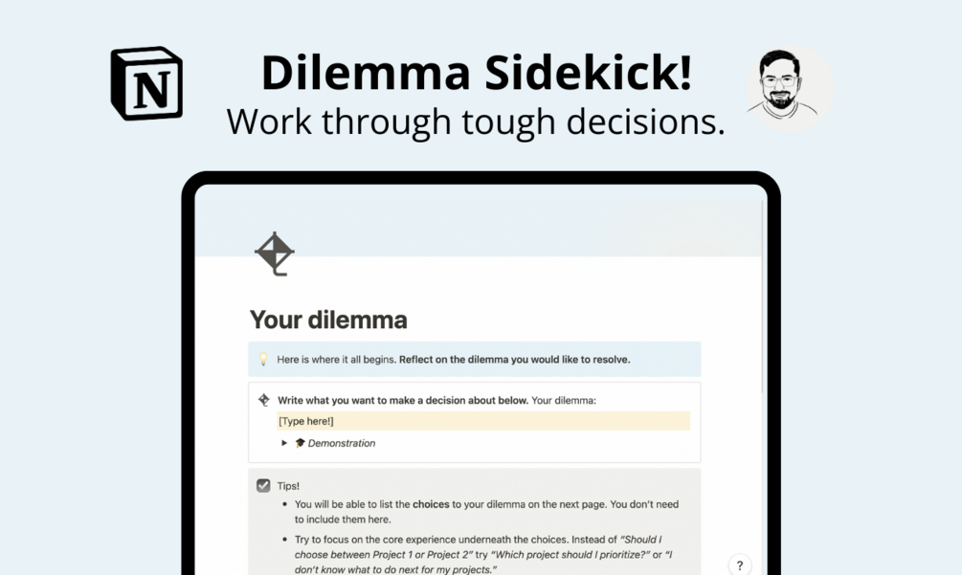
Task: Click the blue callout Reflect on the dilemma
Action: pos(474,359)
